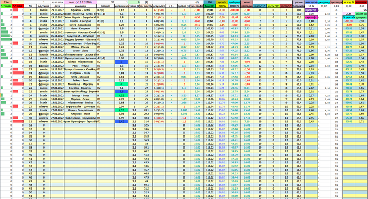Viewport: 368px width, 199px height.
Task: Click the 'Монпельє - Марсель' match cell
Action: pyautogui.click(x=80, y=84)
